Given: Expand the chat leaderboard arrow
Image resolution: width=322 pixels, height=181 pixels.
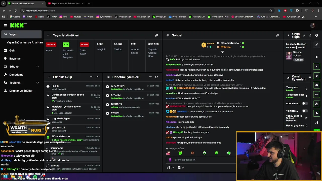Looking at the screenshot, I should pyautogui.click(x=222, y=52).
